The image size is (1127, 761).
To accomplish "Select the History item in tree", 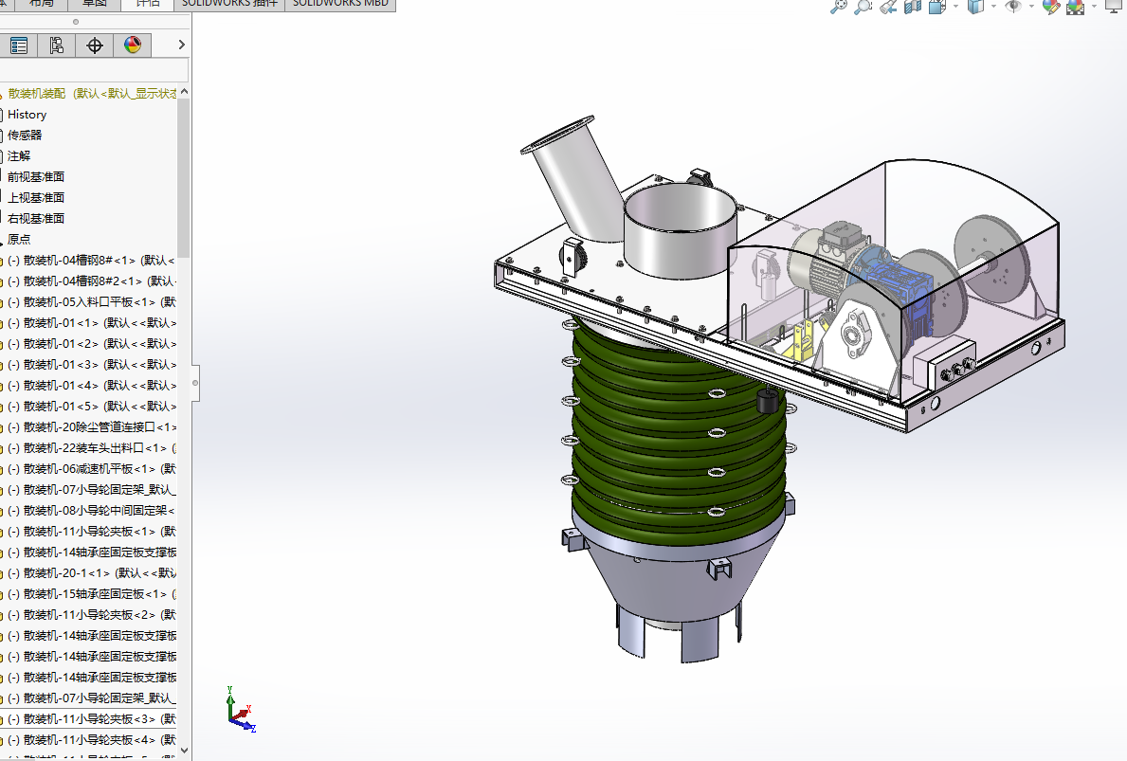I will 27,115.
